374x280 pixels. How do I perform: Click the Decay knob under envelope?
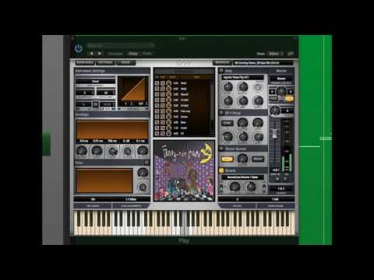[x=112, y=151]
